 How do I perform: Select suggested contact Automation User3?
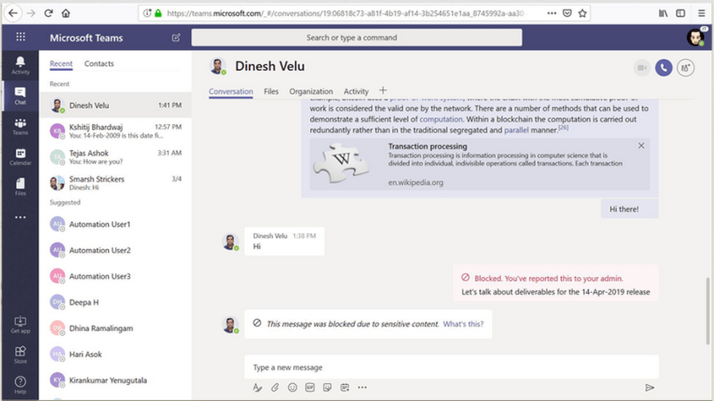coord(115,276)
